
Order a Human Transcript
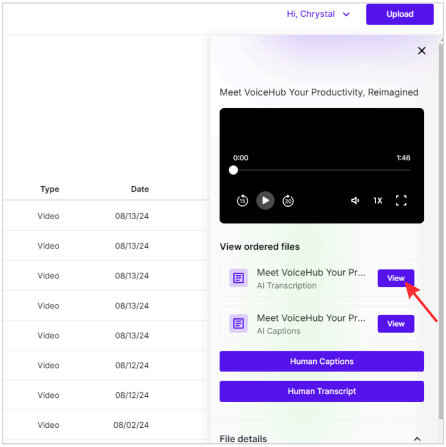tap(321, 391)
